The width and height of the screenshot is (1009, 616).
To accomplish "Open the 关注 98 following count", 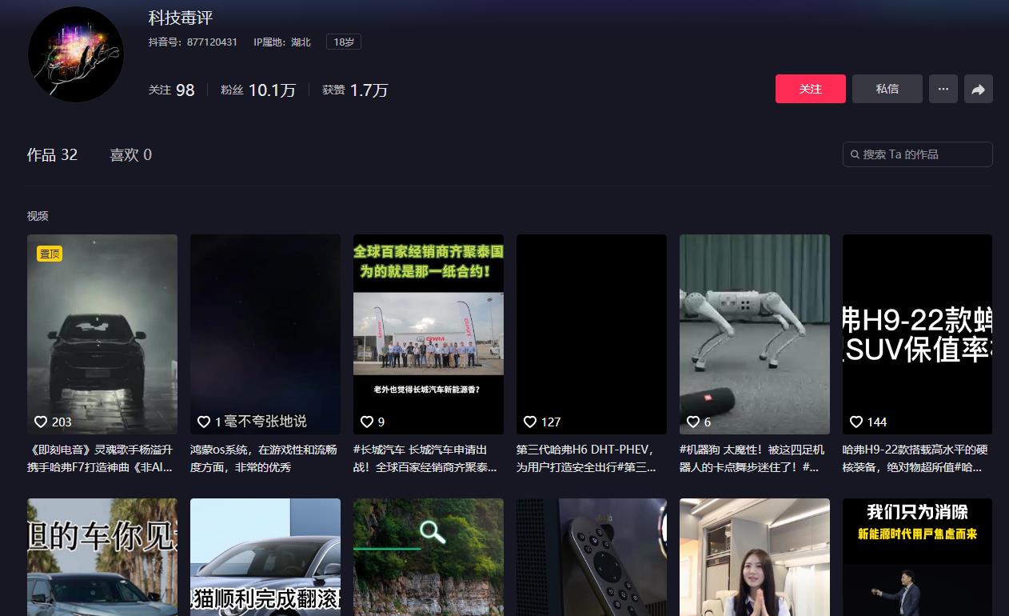I will [171, 90].
